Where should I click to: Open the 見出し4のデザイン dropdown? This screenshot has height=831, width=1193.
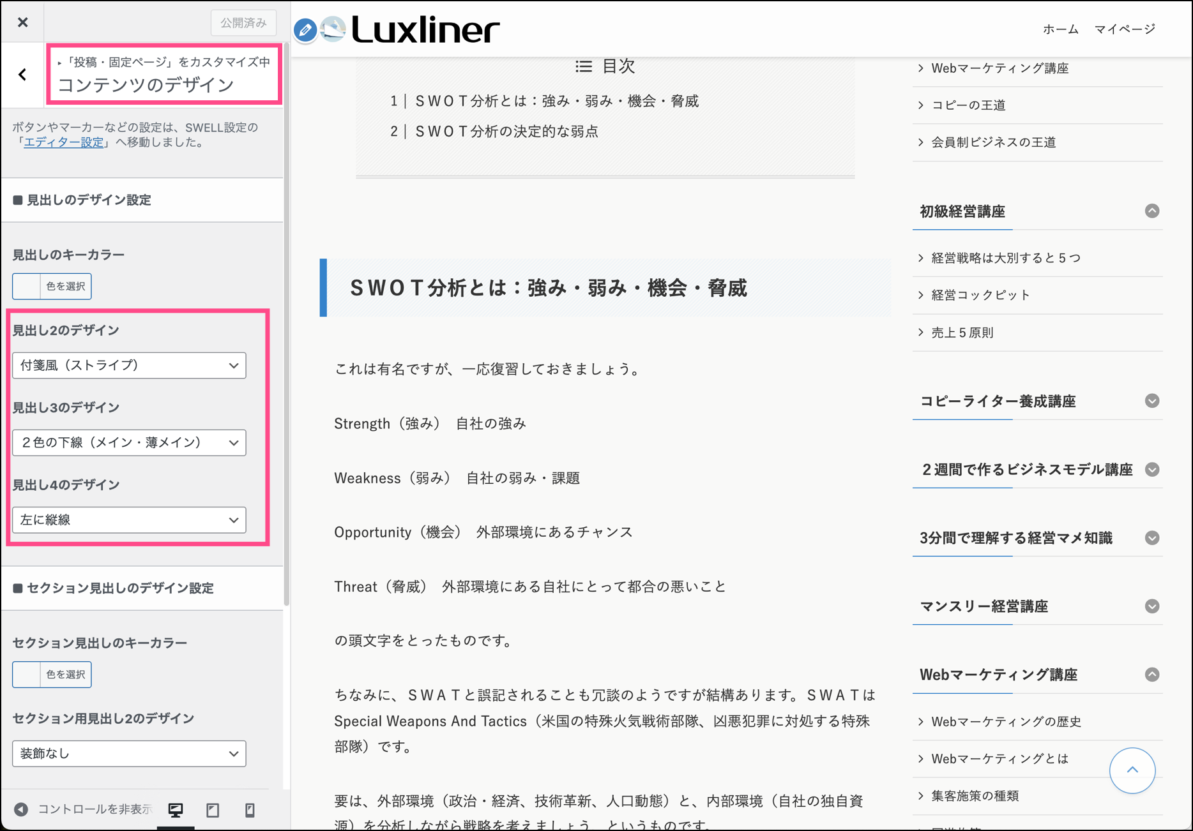[x=129, y=520]
